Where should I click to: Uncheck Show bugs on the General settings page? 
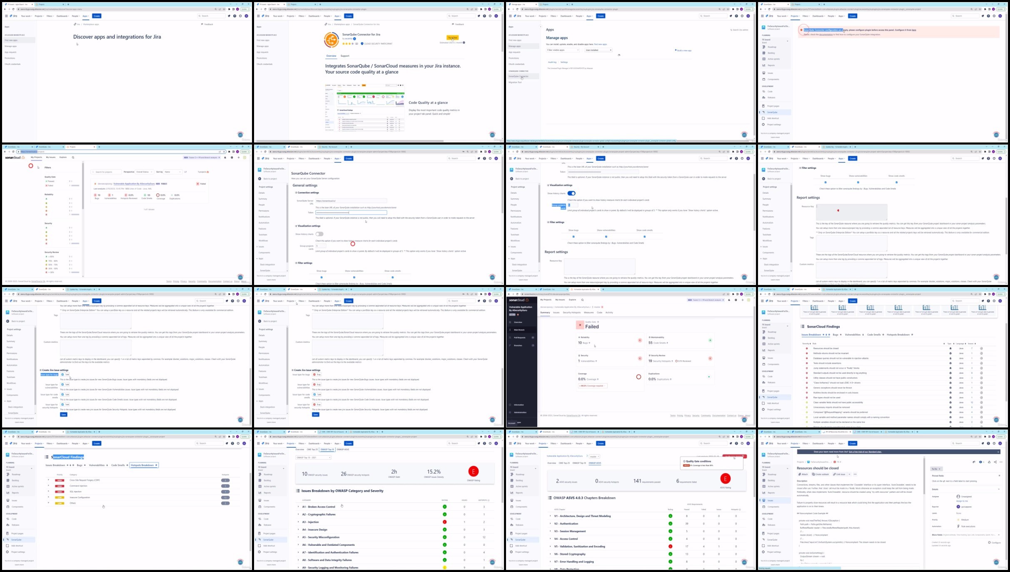[x=322, y=277]
